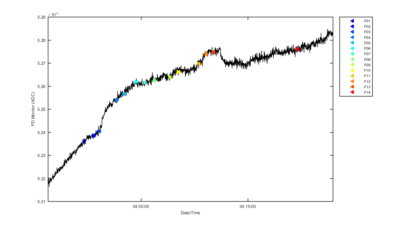Pick the F05 light-blue legend triangle

pyautogui.click(x=352, y=43)
